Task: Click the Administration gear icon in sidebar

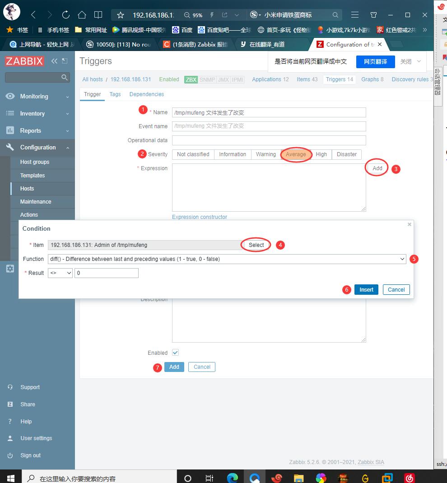Action: [10, 269]
